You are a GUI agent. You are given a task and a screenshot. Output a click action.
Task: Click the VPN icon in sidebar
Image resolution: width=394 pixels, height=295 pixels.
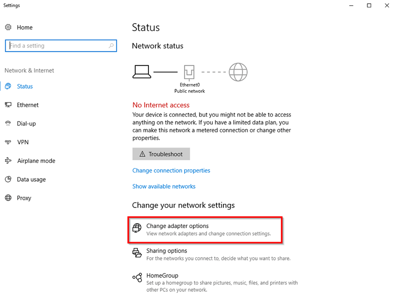pyautogui.click(x=8, y=142)
